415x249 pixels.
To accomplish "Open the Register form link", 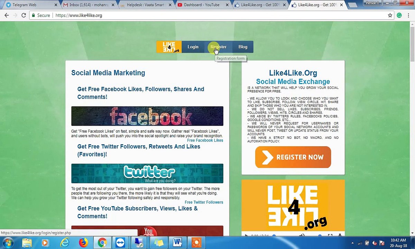I will 219,47.
